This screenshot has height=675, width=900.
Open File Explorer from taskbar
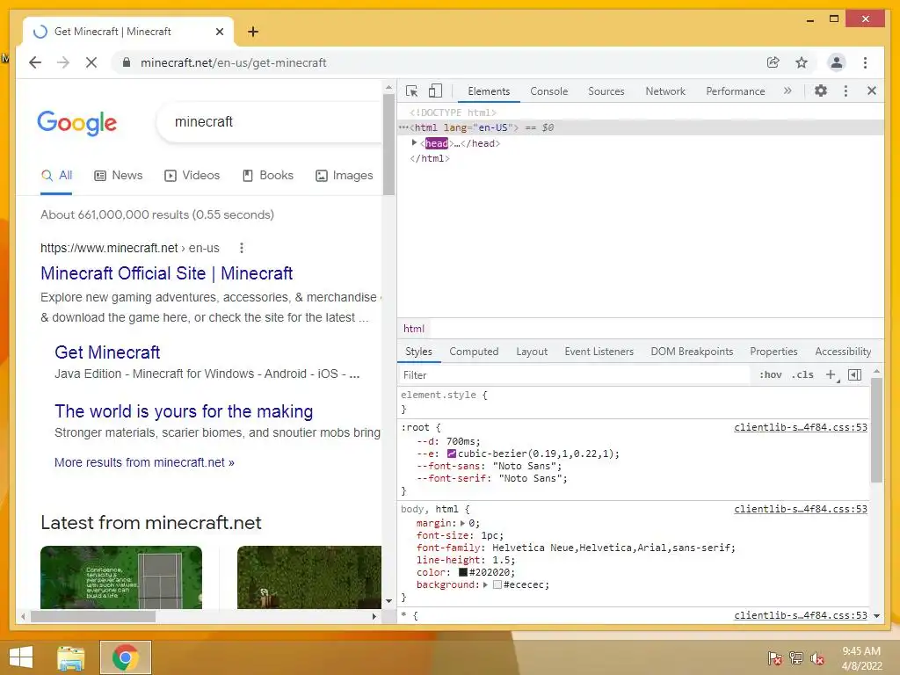[x=70, y=657]
